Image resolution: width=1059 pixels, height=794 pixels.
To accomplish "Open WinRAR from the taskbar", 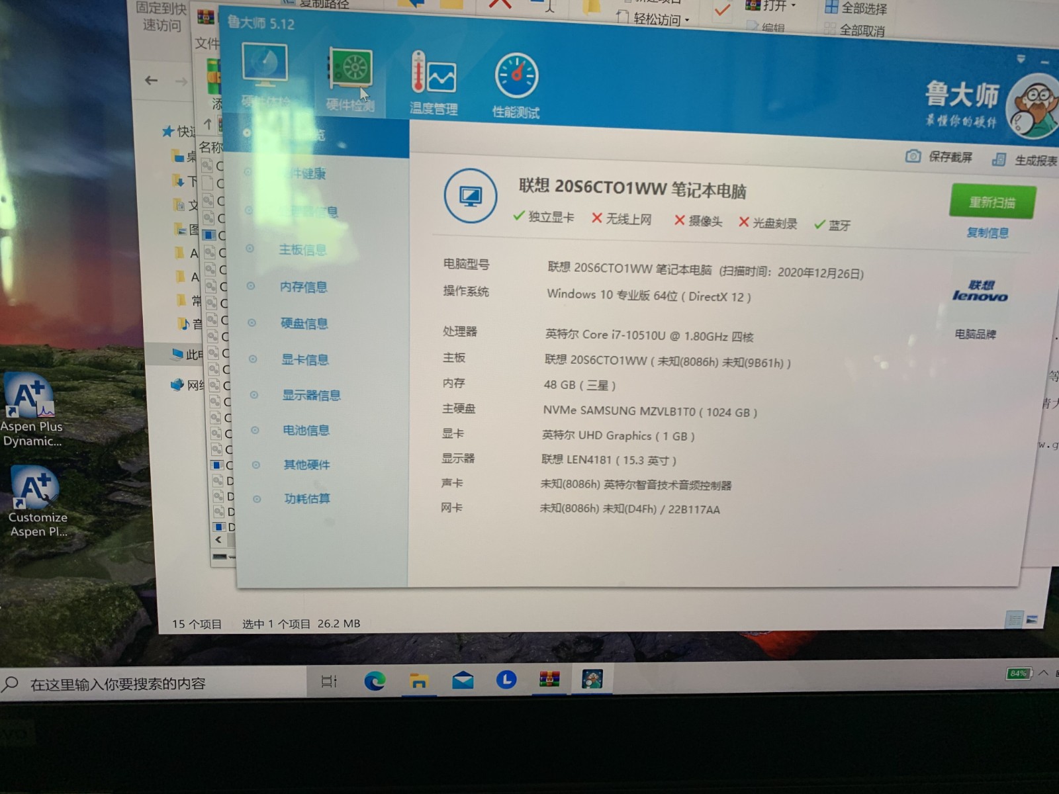I will [x=549, y=679].
